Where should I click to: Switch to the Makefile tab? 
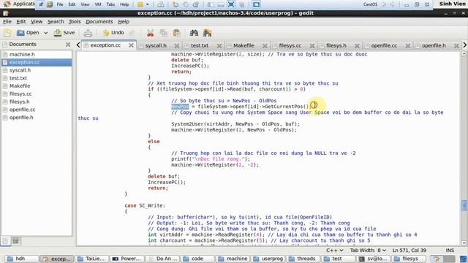[244, 45]
